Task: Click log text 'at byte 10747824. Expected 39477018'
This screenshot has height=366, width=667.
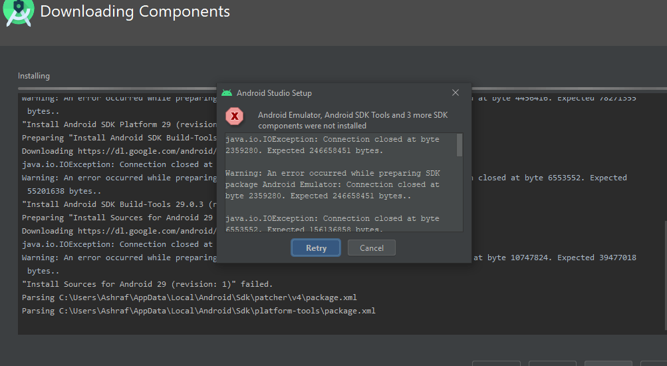Action: click(x=555, y=258)
